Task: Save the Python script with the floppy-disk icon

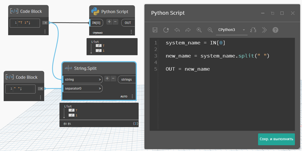Action: click(x=155, y=30)
